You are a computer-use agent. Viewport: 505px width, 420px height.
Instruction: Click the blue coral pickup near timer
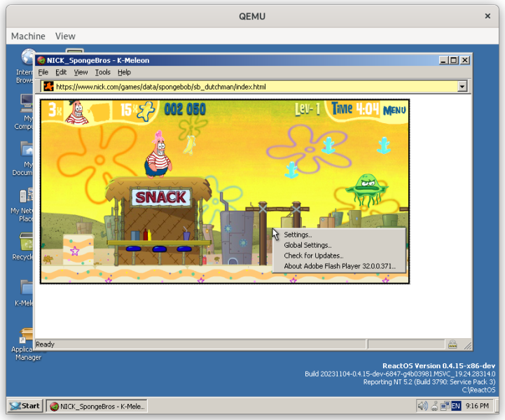(x=384, y=145)
